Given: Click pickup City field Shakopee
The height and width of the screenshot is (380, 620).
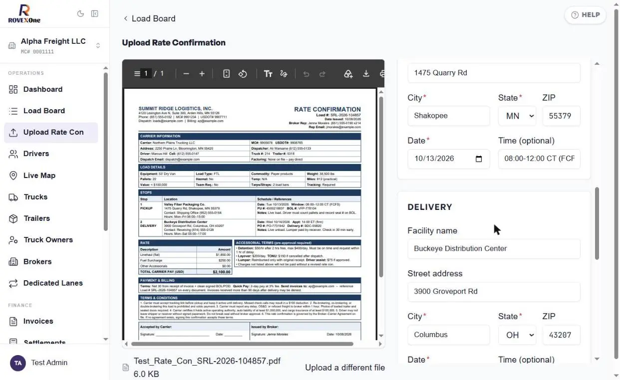Looking at the screenshot, I should click(449, 116).
